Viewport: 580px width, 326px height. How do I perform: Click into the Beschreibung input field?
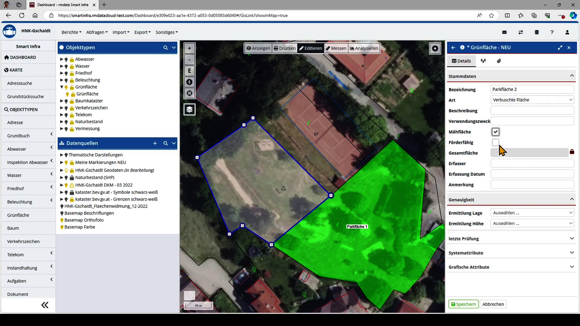coord(532,110)
